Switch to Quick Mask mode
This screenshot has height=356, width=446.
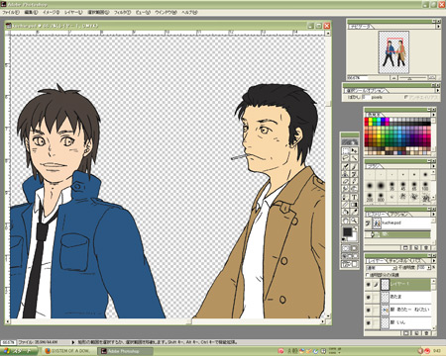(354, 248)
